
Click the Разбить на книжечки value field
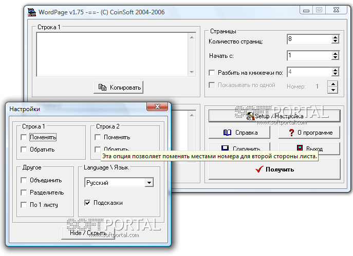[309, 72]
